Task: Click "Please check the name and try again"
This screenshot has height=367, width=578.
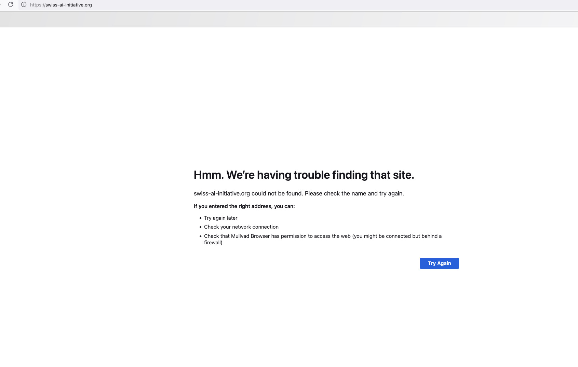Action: [354, 193]
